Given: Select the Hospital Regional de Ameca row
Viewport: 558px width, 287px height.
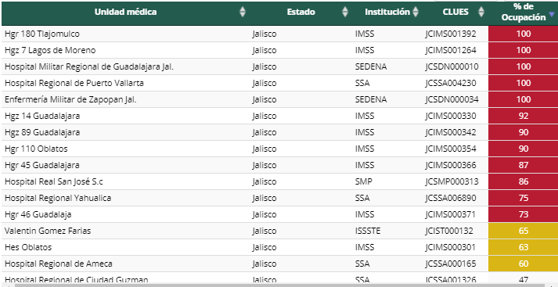Looking at the screenshot, I should tap(279, 264).
